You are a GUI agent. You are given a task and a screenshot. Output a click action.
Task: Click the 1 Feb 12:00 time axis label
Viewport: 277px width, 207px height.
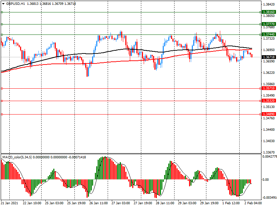click(x=231, y=204)
